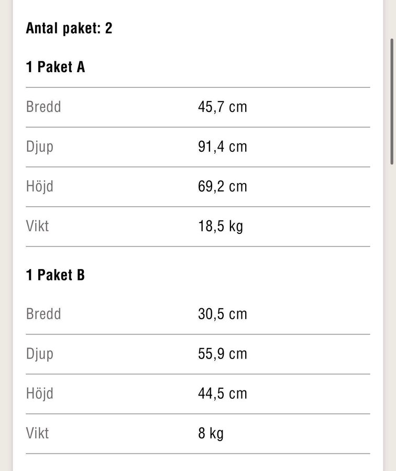
Task: Click the Djup label under Paket B
Action: (x=40, y=354)
